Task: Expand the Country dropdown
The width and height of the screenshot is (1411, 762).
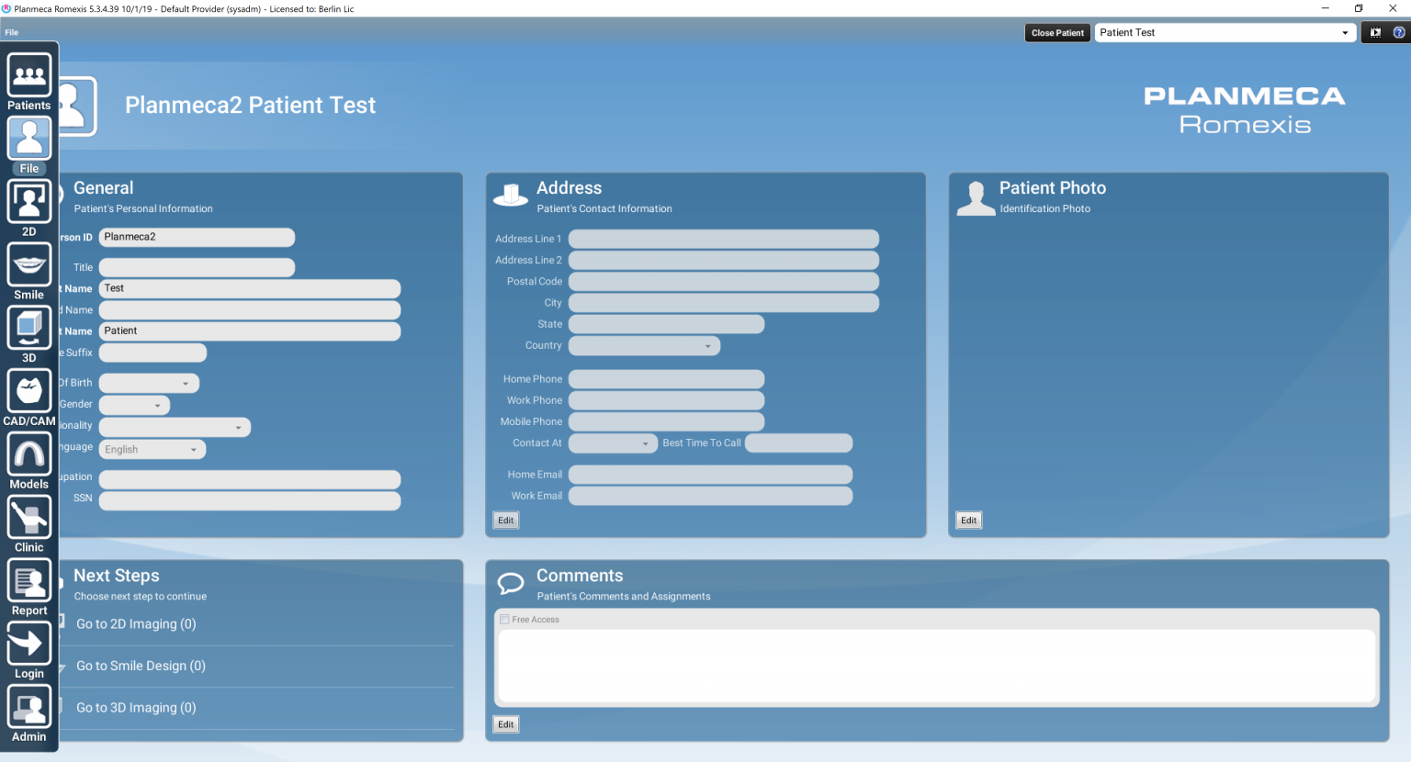Action: (x=707, y=346)
